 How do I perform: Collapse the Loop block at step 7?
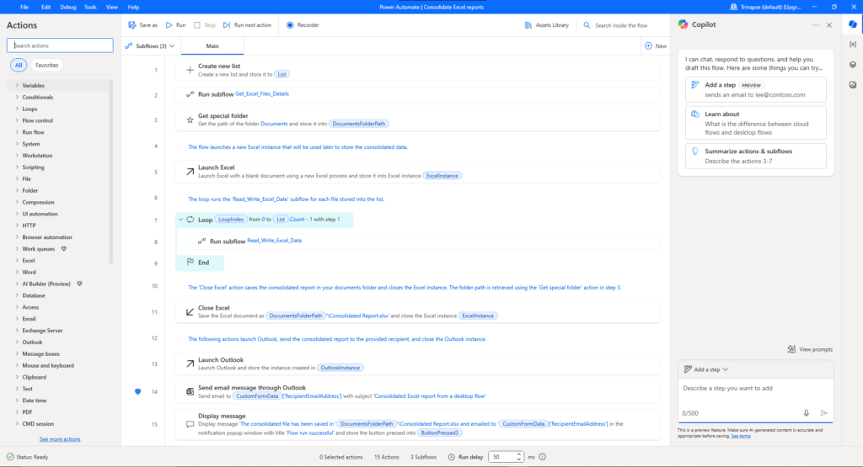pos(180,220)
